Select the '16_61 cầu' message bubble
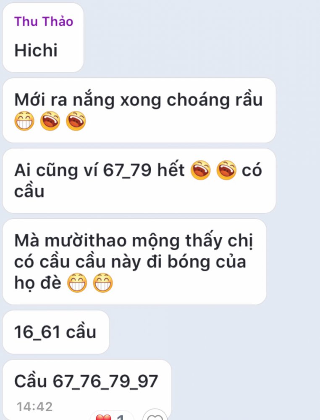Viewport: 320px width, 420px height. (56, 332)
